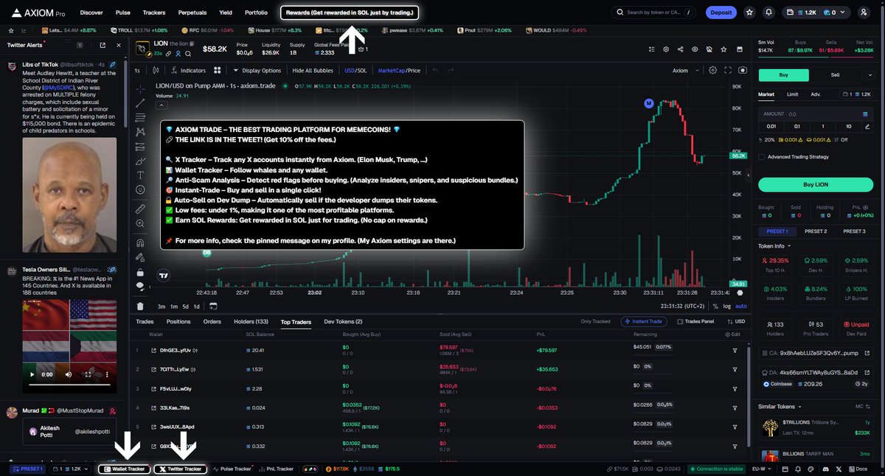Click the Buy LION button
Screen dimensions: 885x476
coord(815,184)
